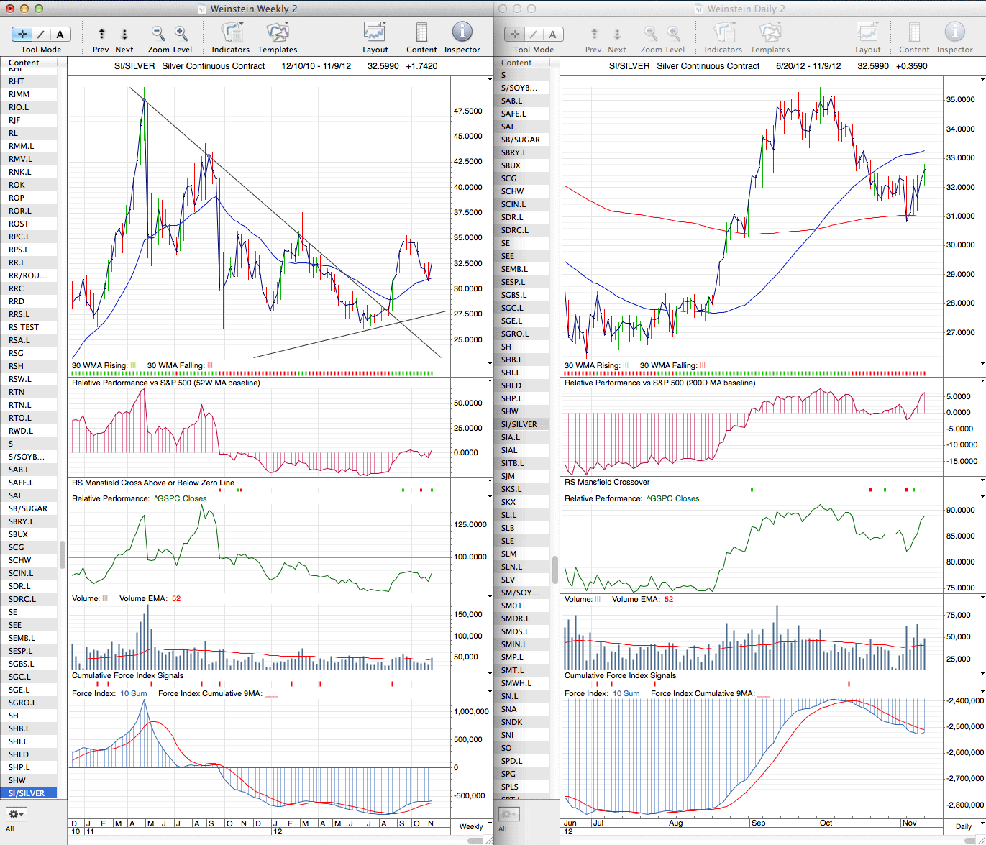Select ROST in Weekly symbol list
This screenshot has width=986, height=845.
[29, 224]
